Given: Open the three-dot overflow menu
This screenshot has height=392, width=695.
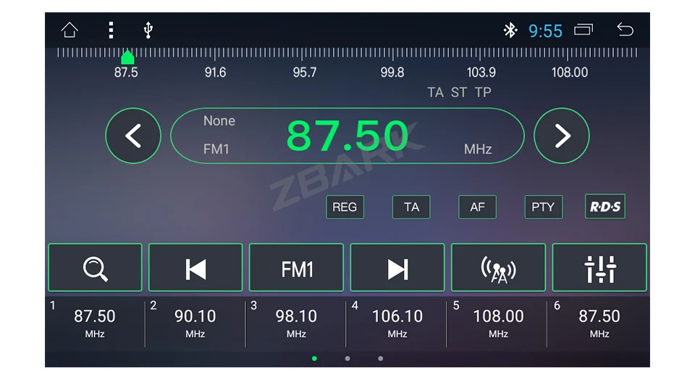Looking at the screenshot, I should 111,30.
